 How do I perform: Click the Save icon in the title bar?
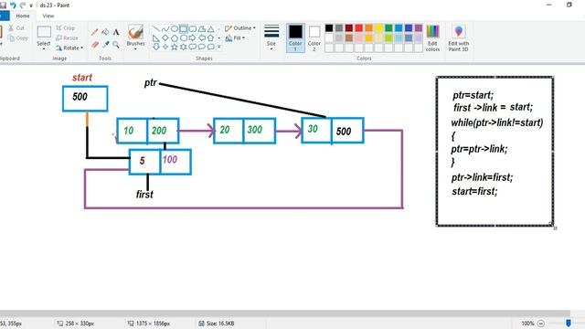pos(3,5)
